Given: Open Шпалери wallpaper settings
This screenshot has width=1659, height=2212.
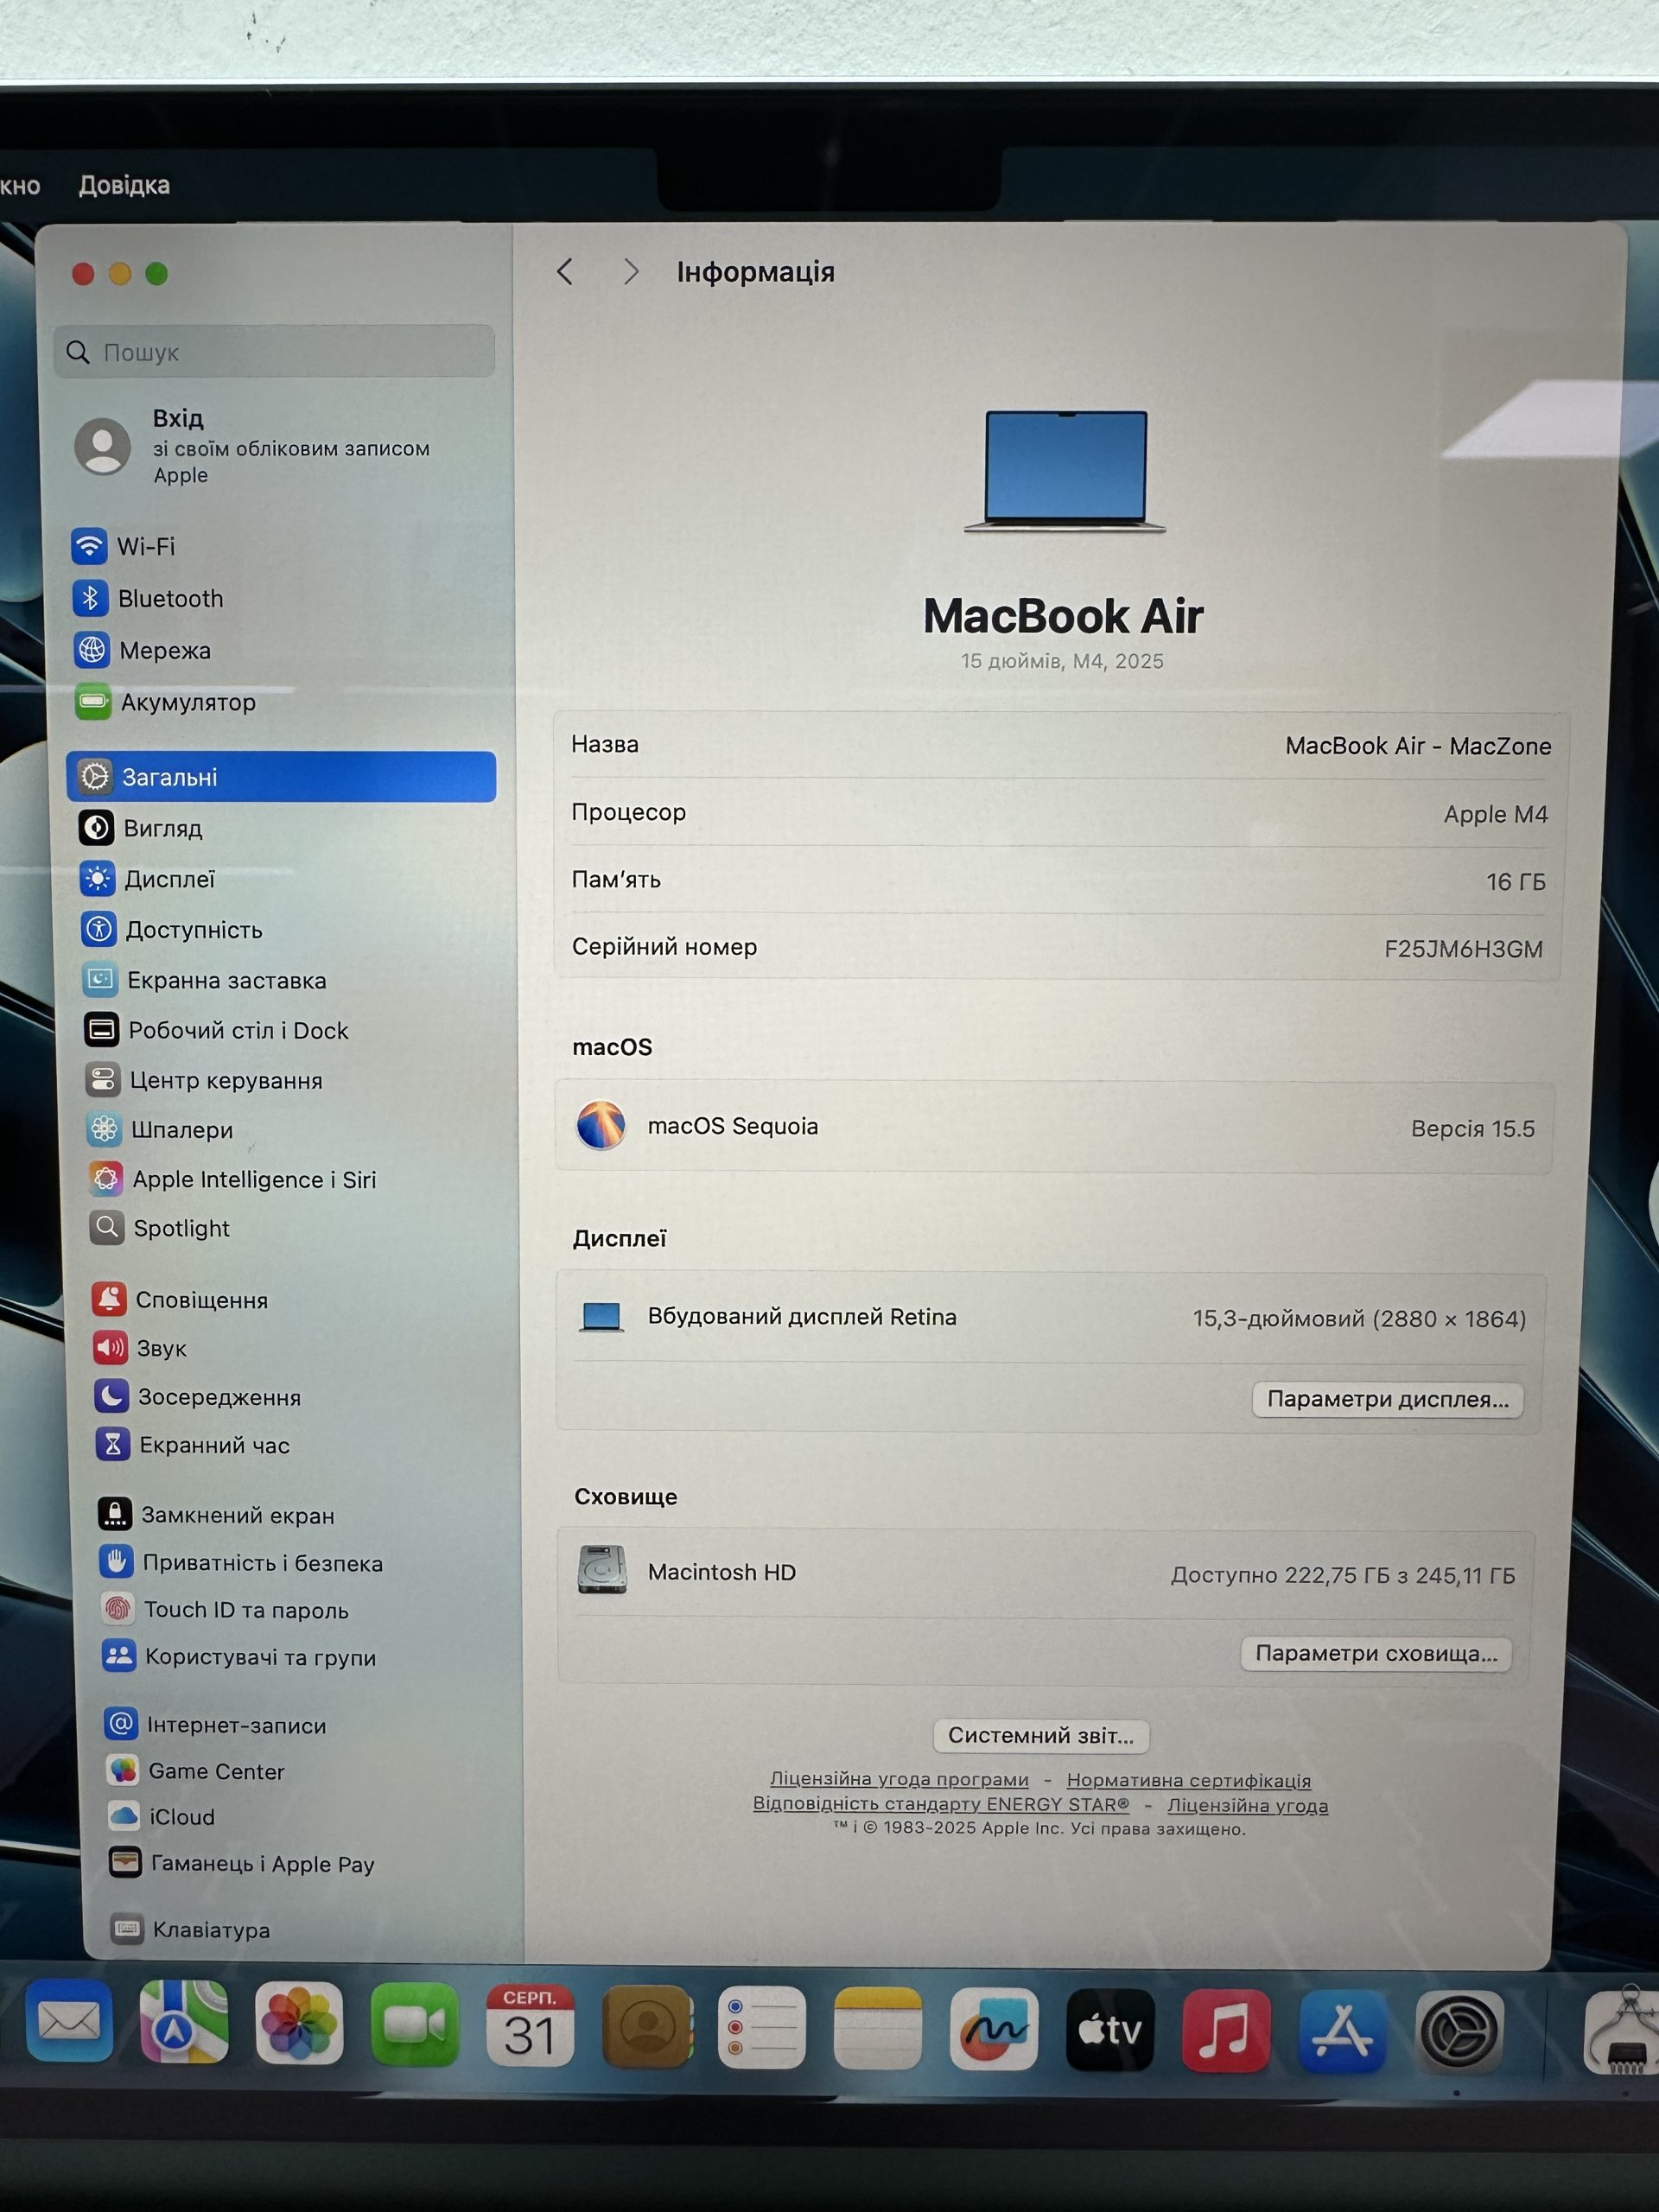Looking at the screenshot, I should (x=160, y=1129).
